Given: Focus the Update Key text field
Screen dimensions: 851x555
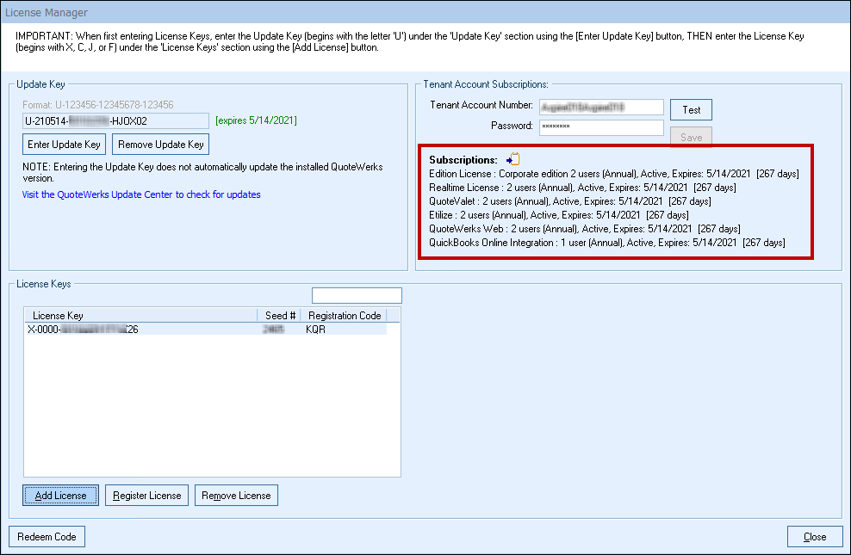Looking at the screenshot, I should (x=115, y=120).
